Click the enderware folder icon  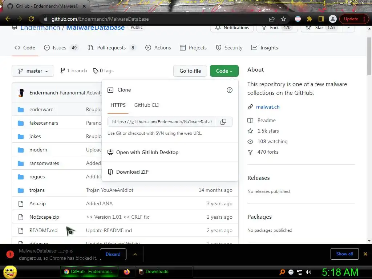tap(21, 110)
